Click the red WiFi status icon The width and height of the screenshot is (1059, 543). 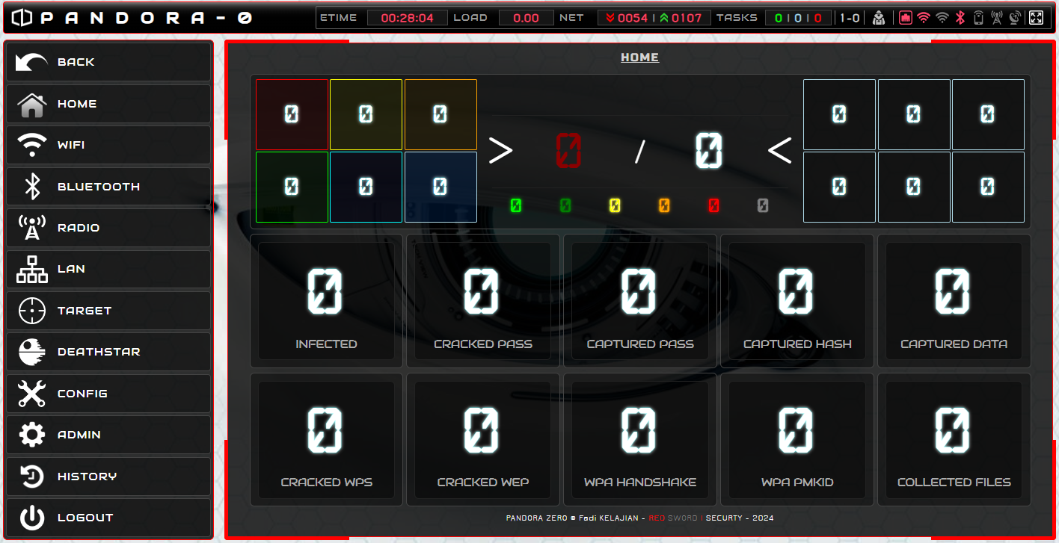(924, 18)
